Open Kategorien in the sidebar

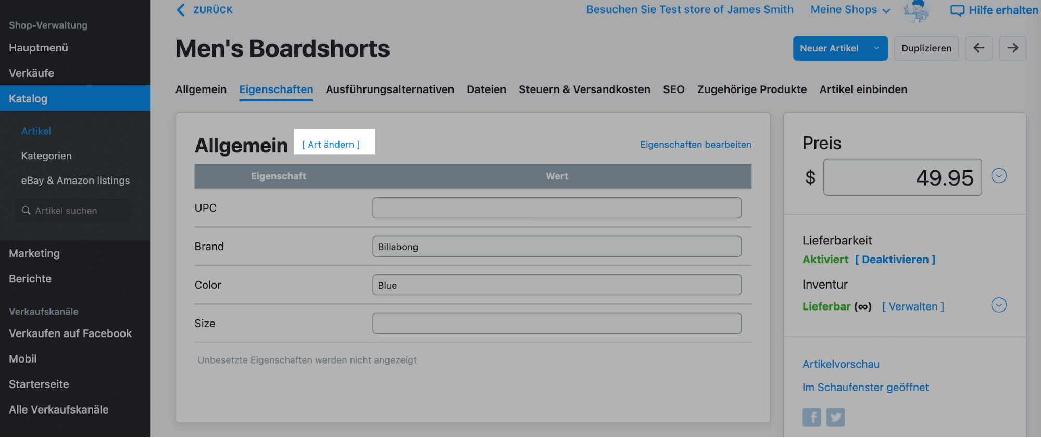point(46,156)
